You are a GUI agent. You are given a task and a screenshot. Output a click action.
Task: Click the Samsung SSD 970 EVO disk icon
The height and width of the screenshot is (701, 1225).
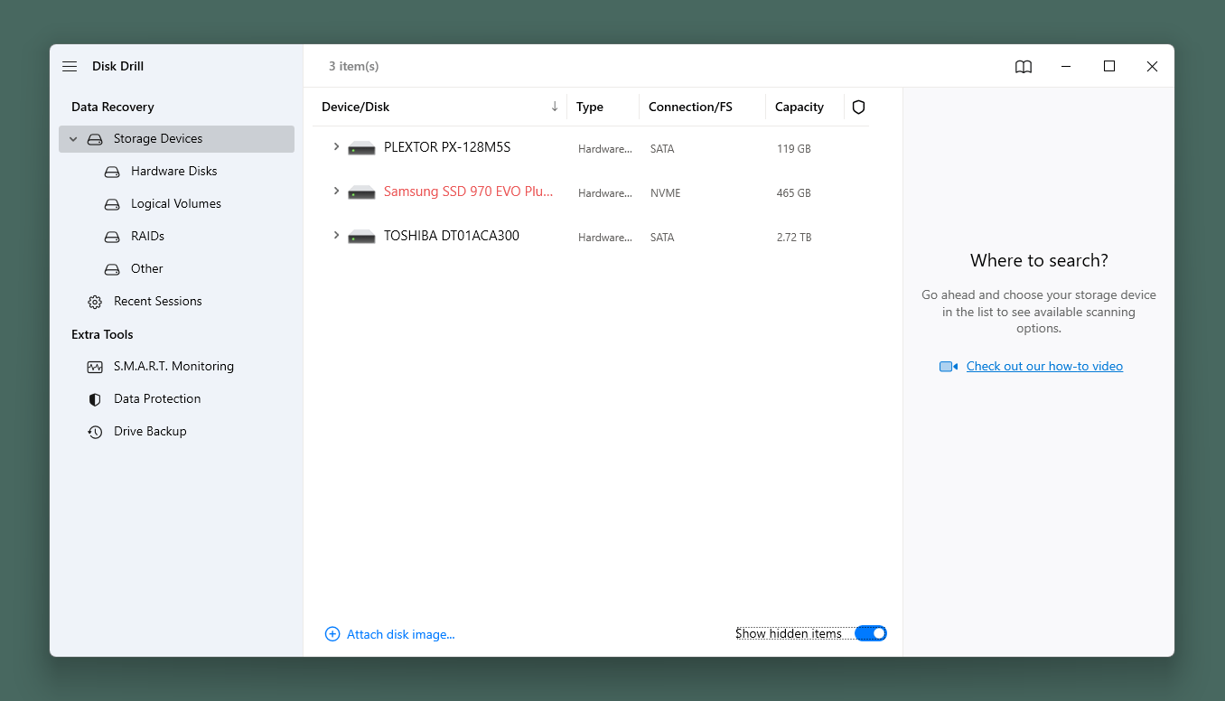click(361, 192)
